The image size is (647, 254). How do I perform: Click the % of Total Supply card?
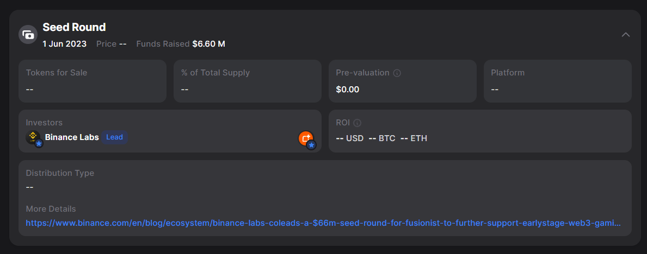pos(248,81)
